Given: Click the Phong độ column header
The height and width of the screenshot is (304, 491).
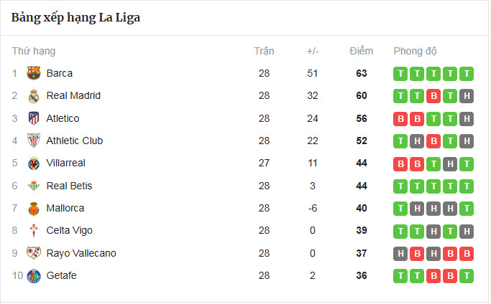Looking at the screenshot, I should pyautogui.click(x=415, y=52).
